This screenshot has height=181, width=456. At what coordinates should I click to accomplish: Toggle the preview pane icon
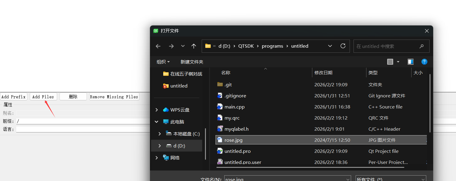(411, 62)
